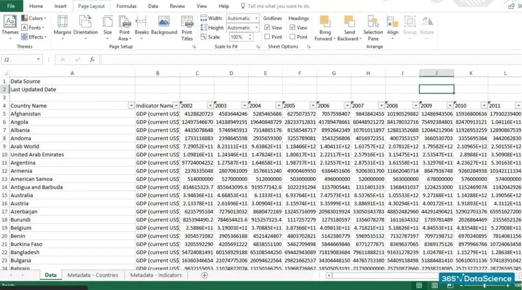Click the Print Titles icon
Image resolution: width=522 pixels, height=290 pixels.
click(187, 23)
